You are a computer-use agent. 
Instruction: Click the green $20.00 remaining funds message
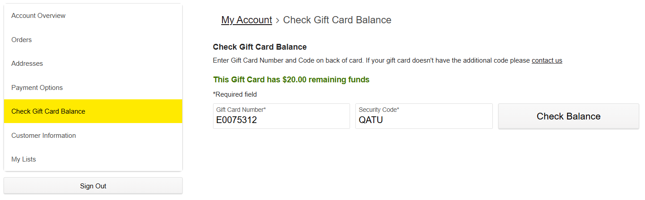291,80
